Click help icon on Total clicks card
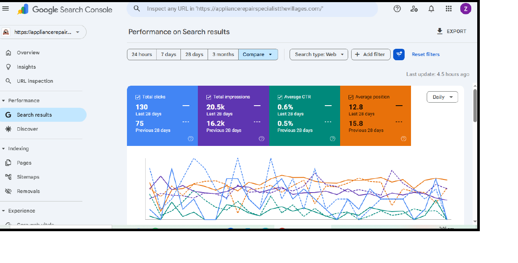The image size is (518, 263). click(x=191, y=139)
